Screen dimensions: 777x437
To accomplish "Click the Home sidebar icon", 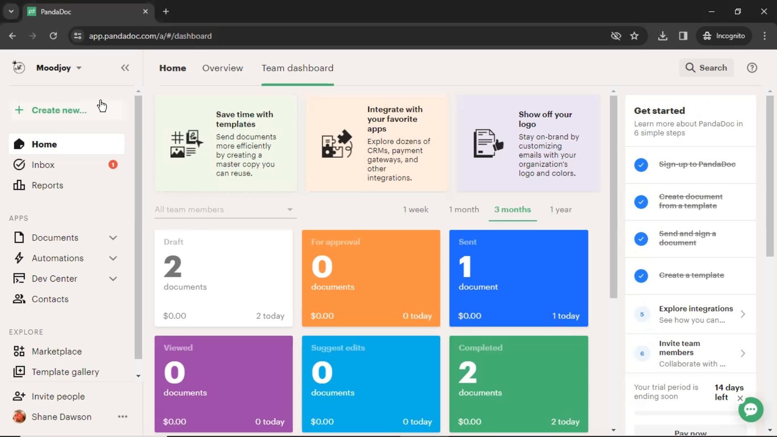I will (x=18, y=144).
